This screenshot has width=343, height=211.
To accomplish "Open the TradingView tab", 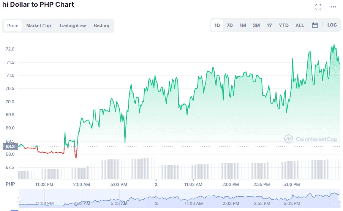I will (72, 25).
